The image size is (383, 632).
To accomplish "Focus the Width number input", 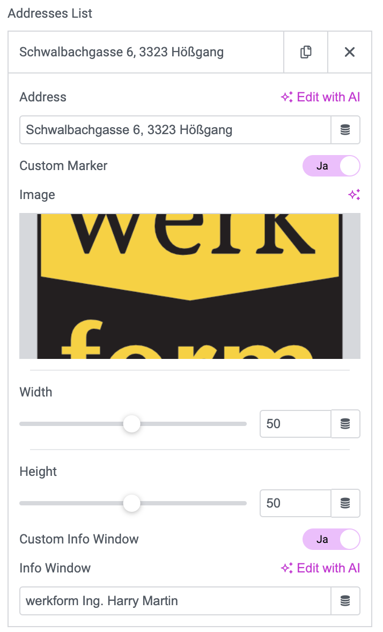I will click(x=296, y=424).
